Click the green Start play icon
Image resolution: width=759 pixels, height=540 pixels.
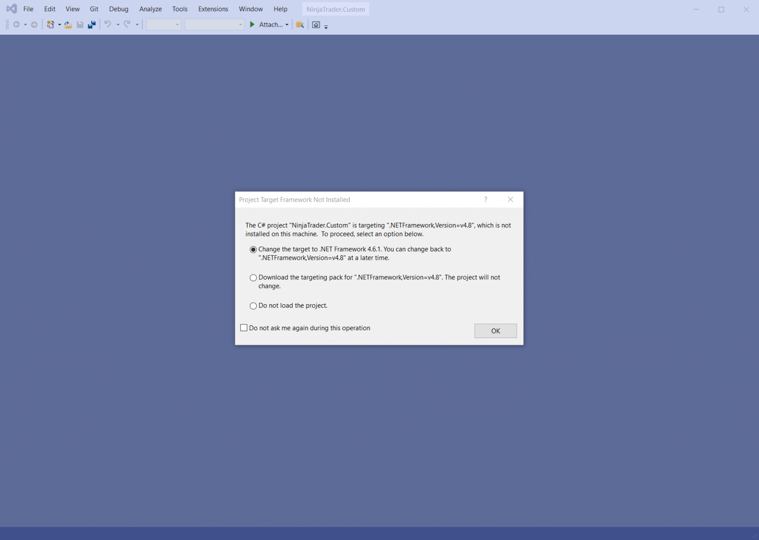[x=252, y=24]
